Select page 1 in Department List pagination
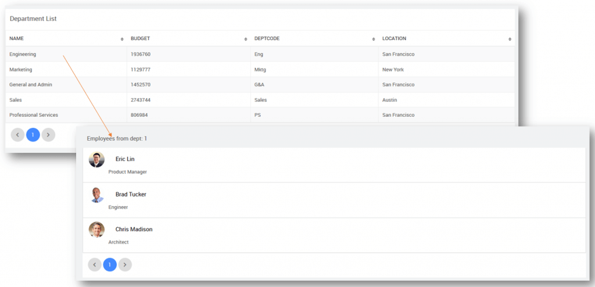This screenshot has width=595, height=287. [33, 135]
